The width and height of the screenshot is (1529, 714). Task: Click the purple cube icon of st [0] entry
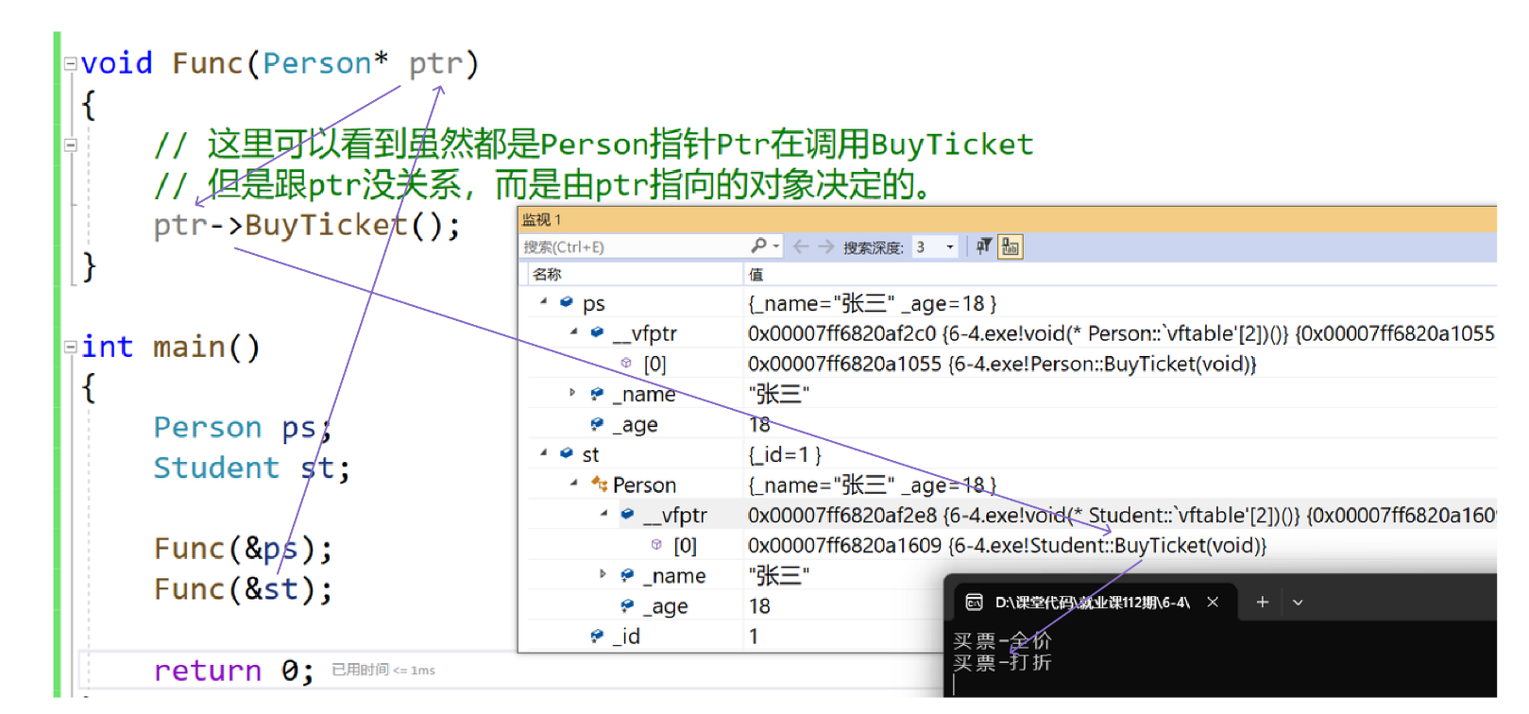656,544
